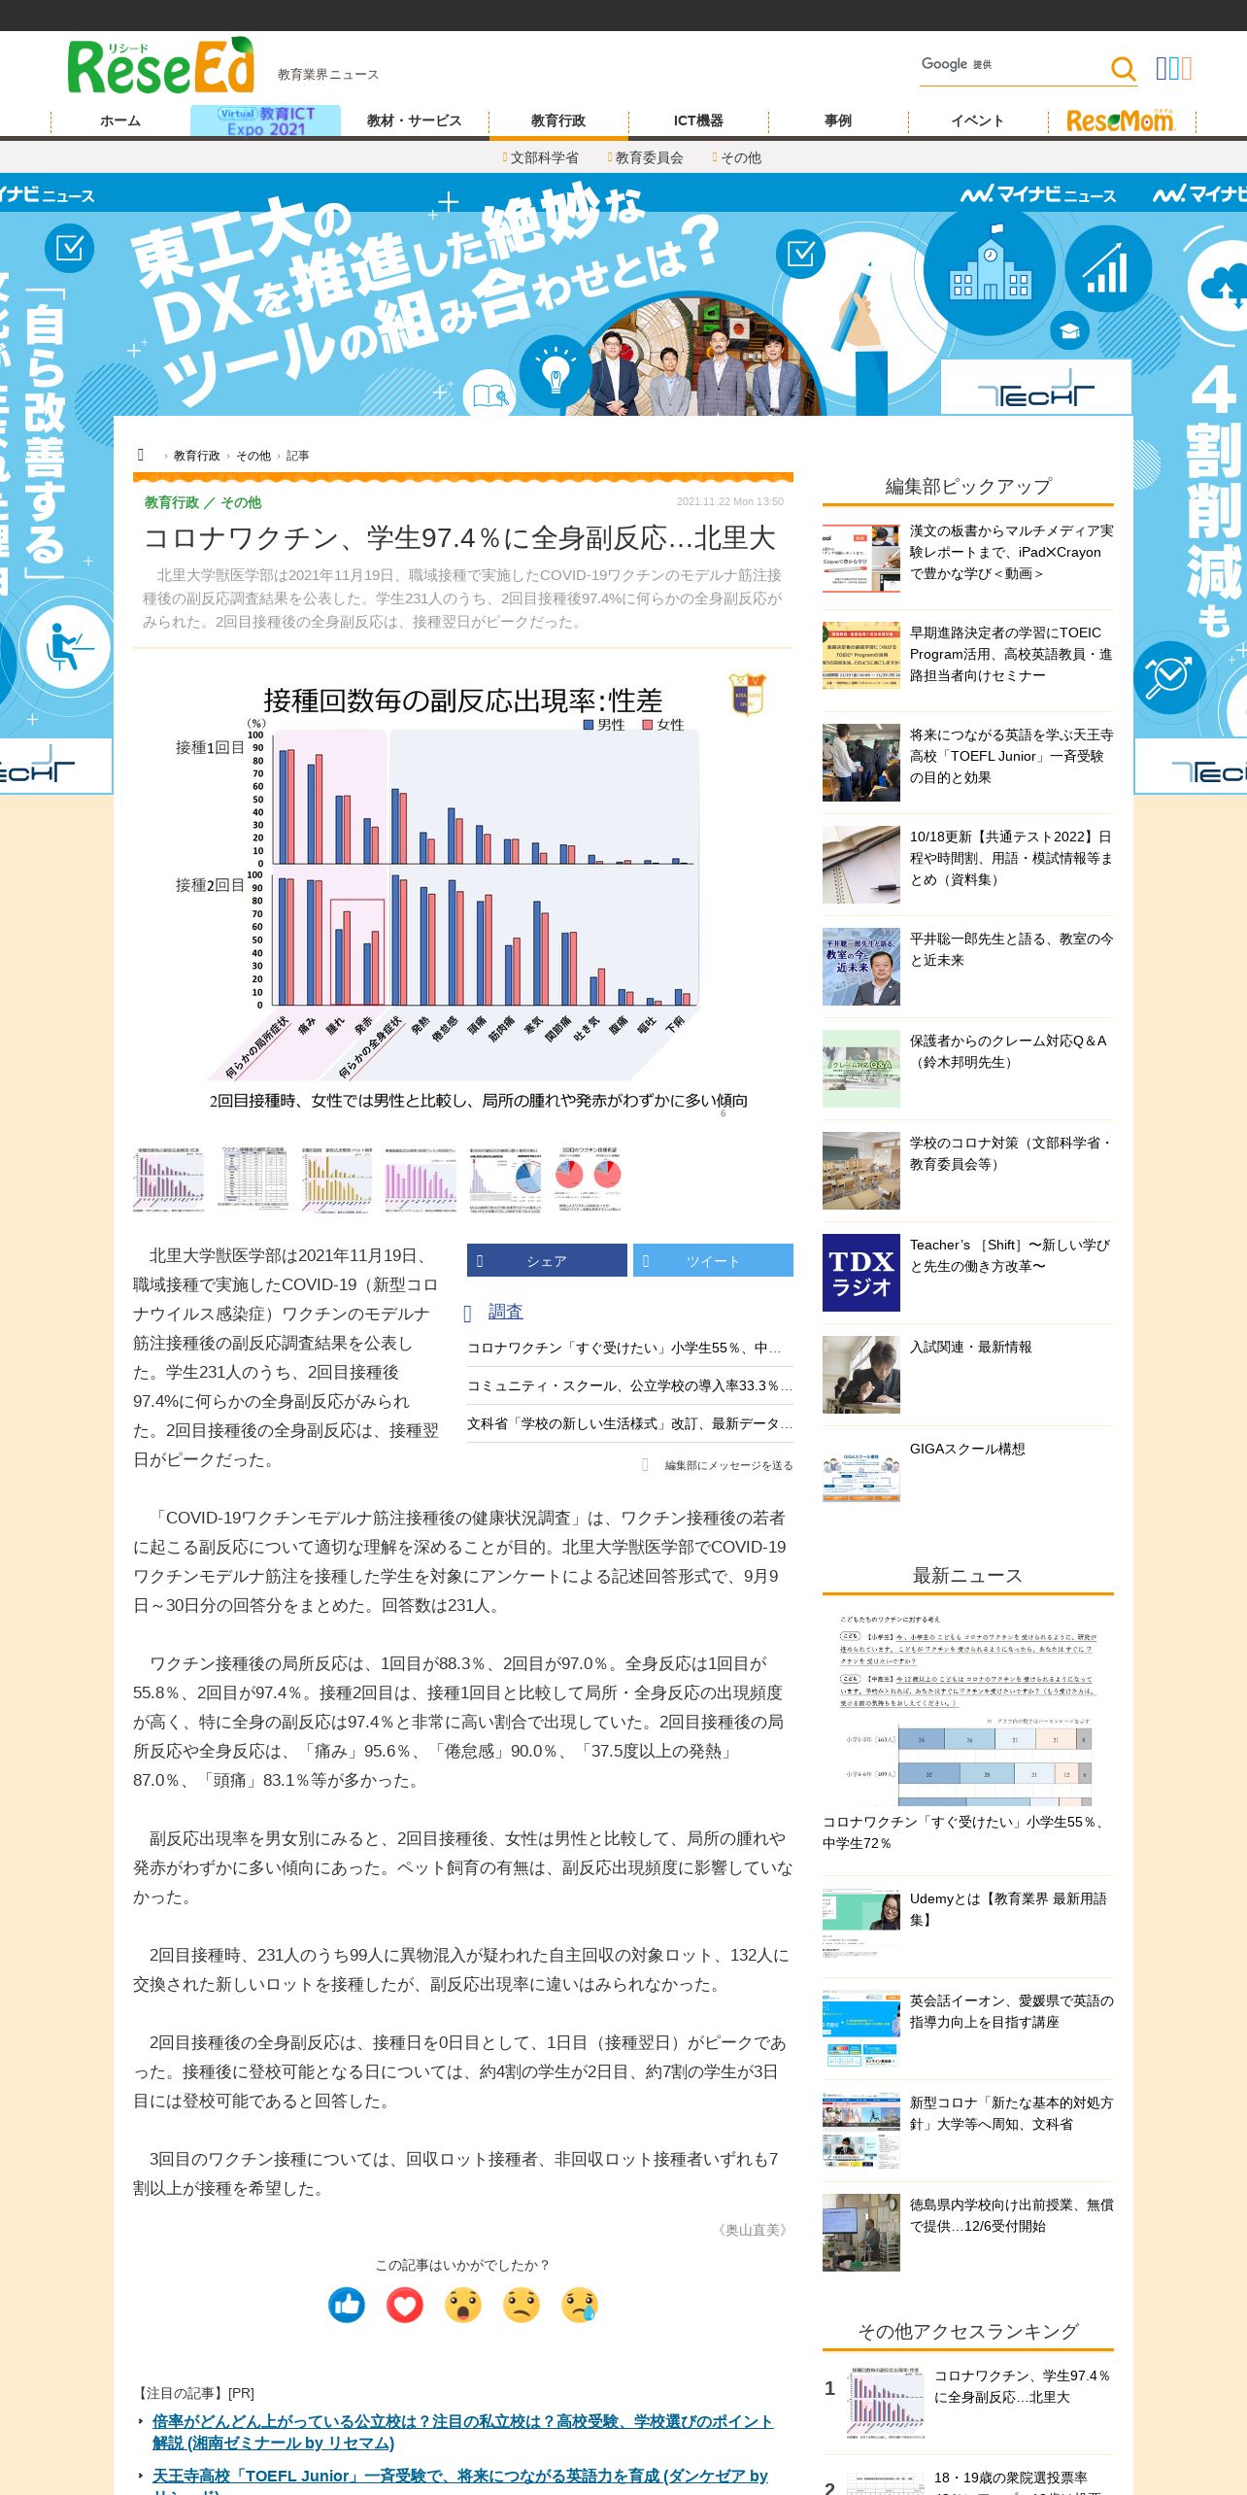Click the red heart reaction icon
The image size is (1247, 2495).
click(x=405, y=2305)
